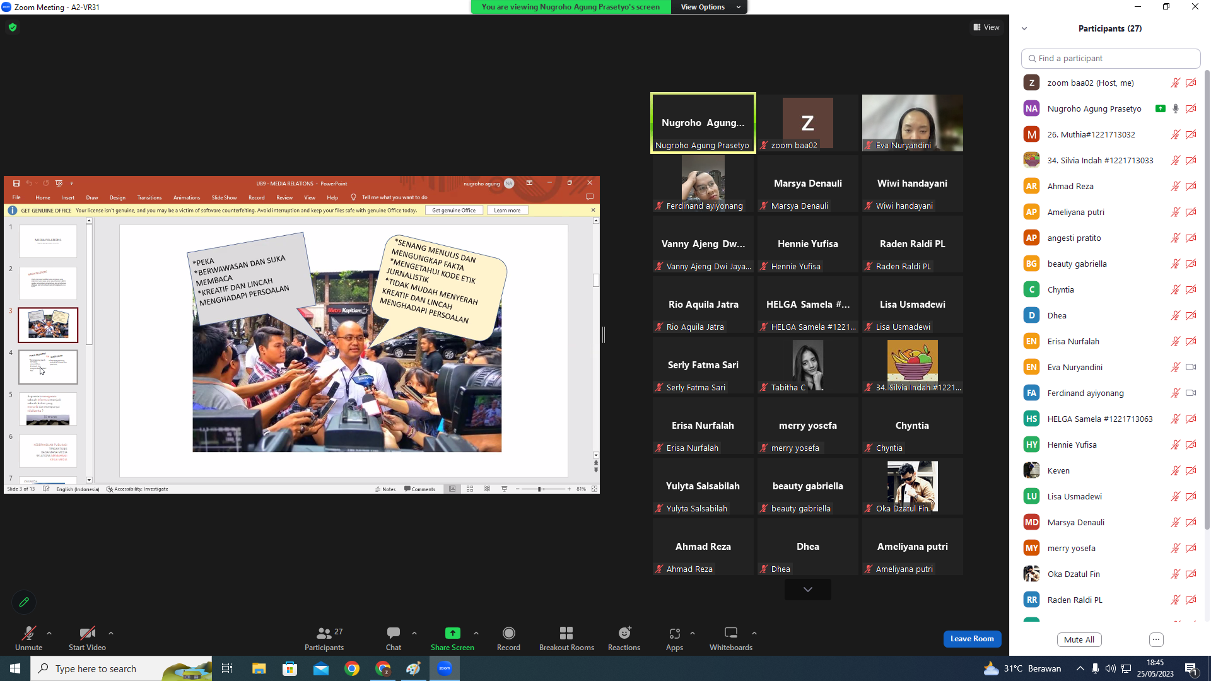Click the Find a participant search field
The height and width of the screenshot is (681, 1211).
point(1111,58)
